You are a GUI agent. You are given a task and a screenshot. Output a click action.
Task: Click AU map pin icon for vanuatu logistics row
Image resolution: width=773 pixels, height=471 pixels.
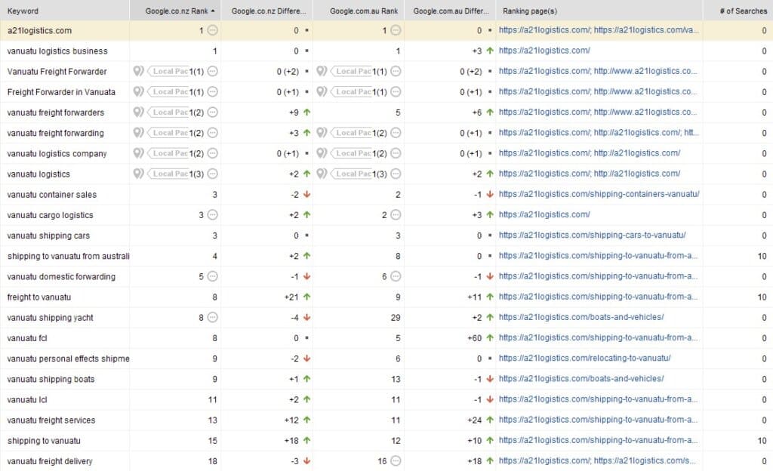(x=322, y=174)
